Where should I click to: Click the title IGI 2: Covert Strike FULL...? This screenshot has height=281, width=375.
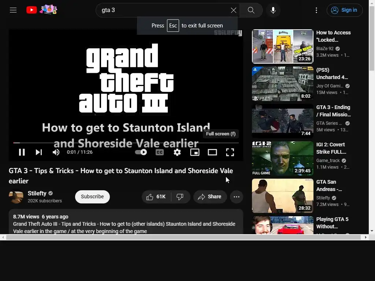click(x=331, y=148)
